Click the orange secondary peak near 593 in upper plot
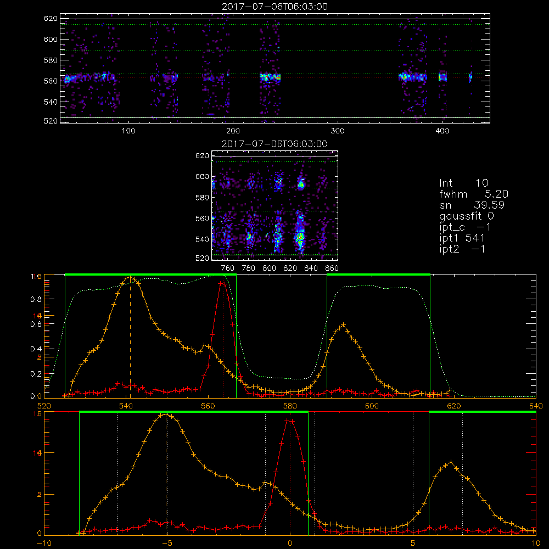Screen dimensions: 549x549 [x=344, y=325]
